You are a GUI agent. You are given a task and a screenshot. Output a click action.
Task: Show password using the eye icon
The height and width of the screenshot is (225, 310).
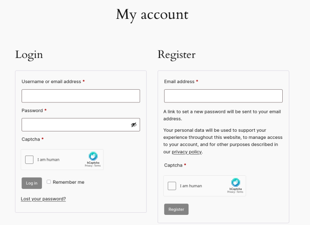coord(134,125)
